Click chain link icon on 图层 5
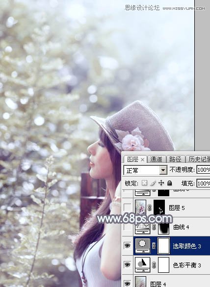The height and width of the screenshot is (287, 210). click(150, 208)
